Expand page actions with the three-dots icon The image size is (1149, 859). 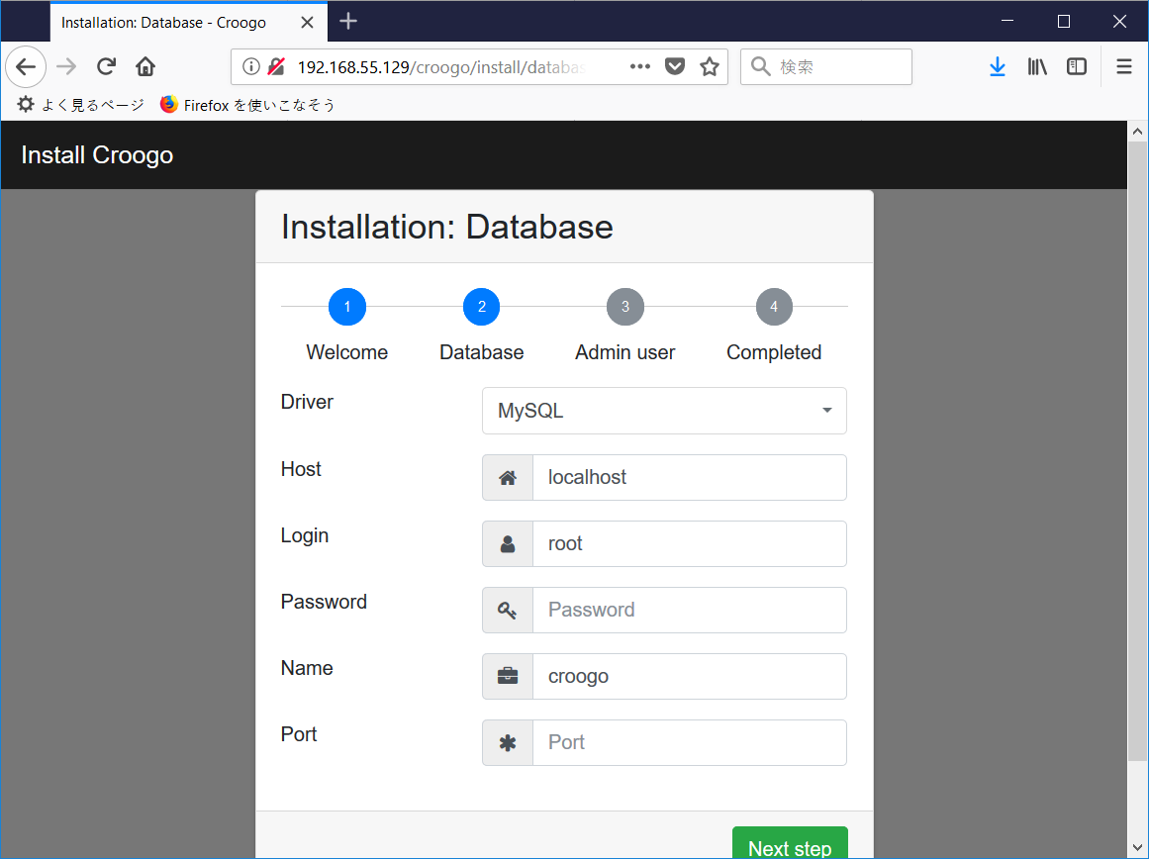tap(639, 66)
